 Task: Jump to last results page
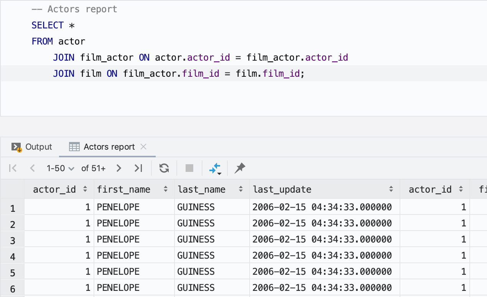[138, 168]
